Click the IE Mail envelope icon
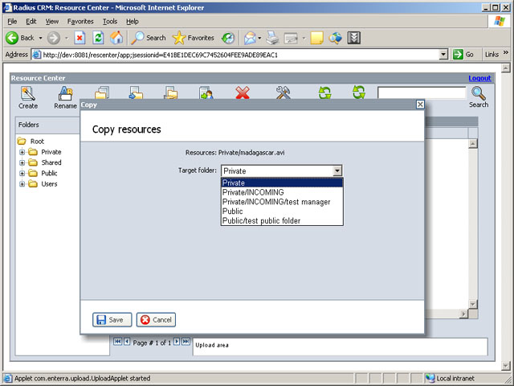Screen dimensions: 514x386 coord(250,38)
